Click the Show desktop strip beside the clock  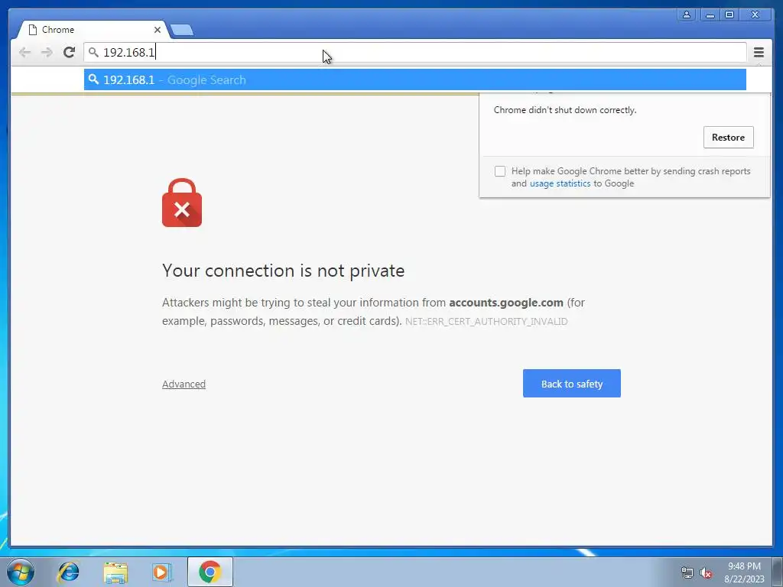point(778,572)
